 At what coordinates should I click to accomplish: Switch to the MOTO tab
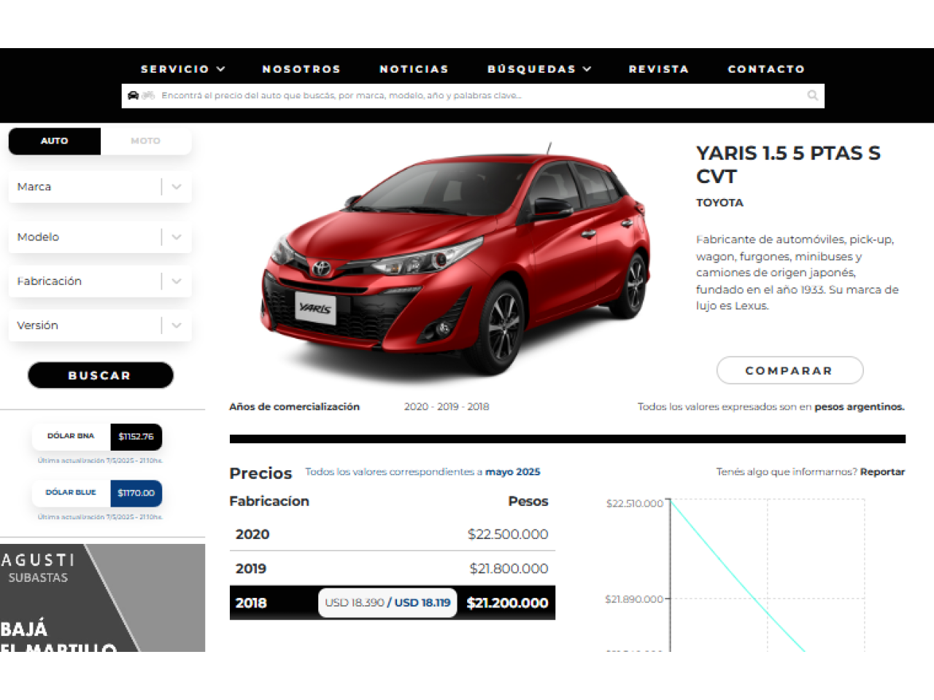point(146,141)
